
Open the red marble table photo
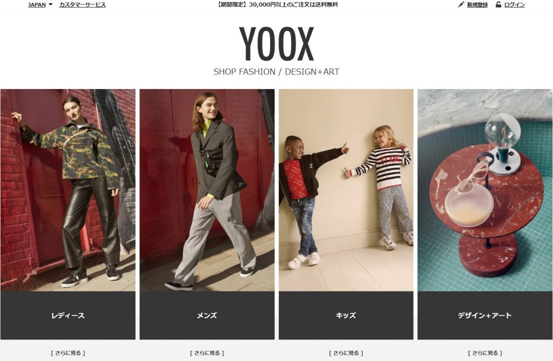click(485, 190)
